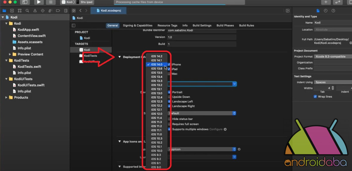The height and width of the screenshot is (171, 352).
Task: Expand the Products folder
Action: pos(6,97)
